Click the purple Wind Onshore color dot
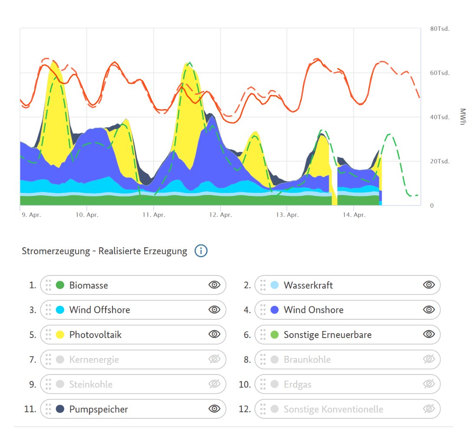Viewport: 474px width, 444px height. click(x=274, y=310)
